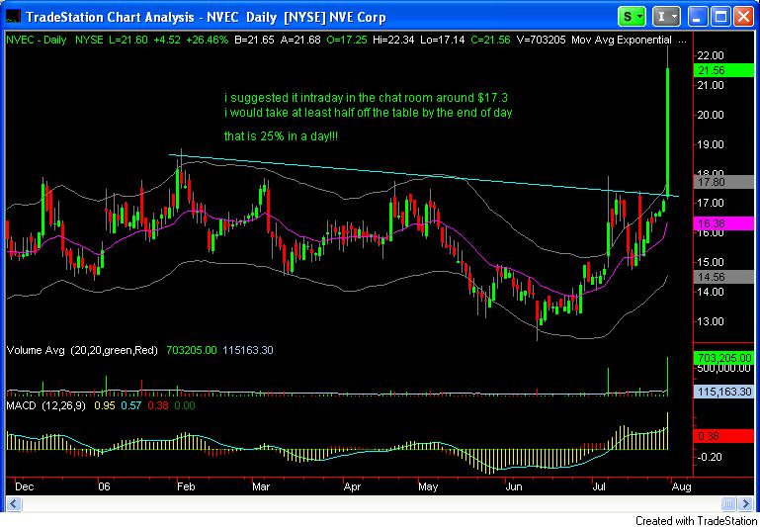Click the 'Dec' label on the time axis

[25, 486]
